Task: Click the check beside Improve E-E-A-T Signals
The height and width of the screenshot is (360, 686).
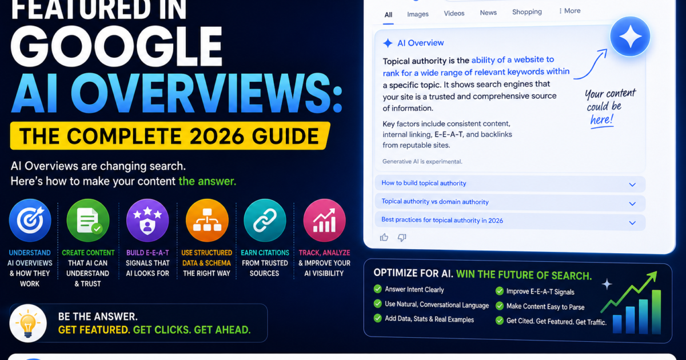Action: tap(499, 291)
